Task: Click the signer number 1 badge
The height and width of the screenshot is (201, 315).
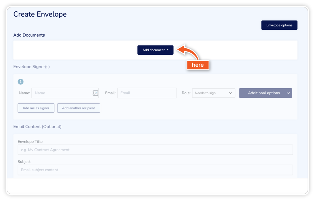Action: [21, 82]
